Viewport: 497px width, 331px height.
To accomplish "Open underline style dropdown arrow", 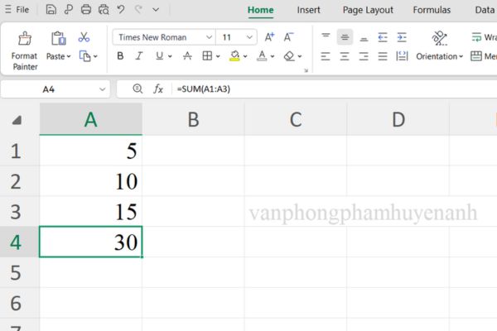I will pyautogui.click(x=170, y=56).
